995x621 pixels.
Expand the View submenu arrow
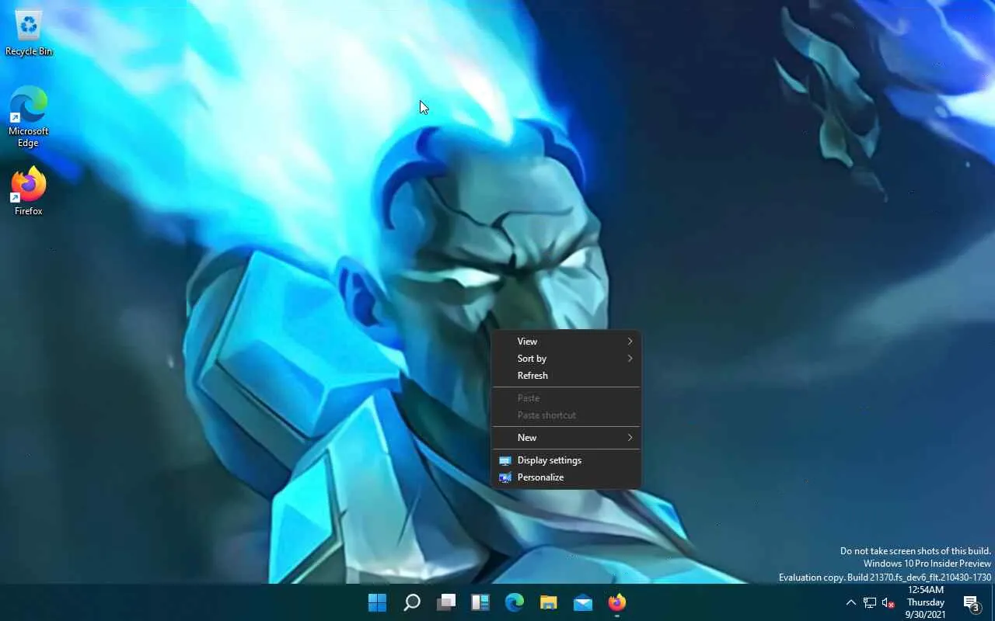(x=630, y=342)
